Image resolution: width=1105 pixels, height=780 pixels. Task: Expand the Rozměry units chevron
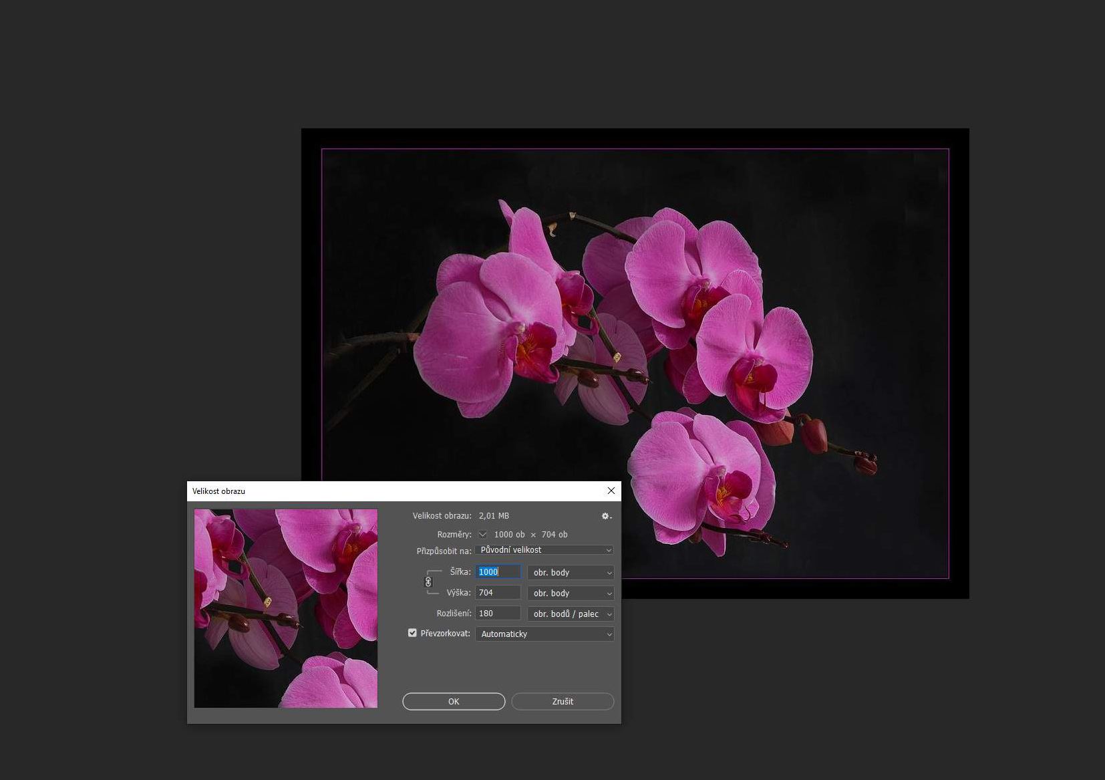(x=482, y=535)
